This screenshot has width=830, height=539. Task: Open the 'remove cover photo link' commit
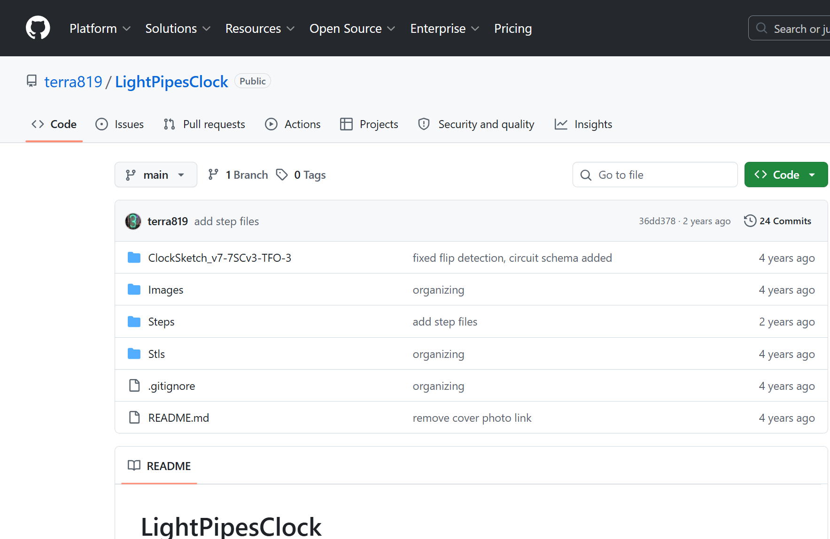pyautogui.click(x=472, y=418)
